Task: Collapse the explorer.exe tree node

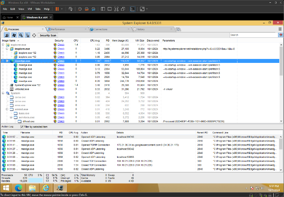Action: click(x=3, y=45)
